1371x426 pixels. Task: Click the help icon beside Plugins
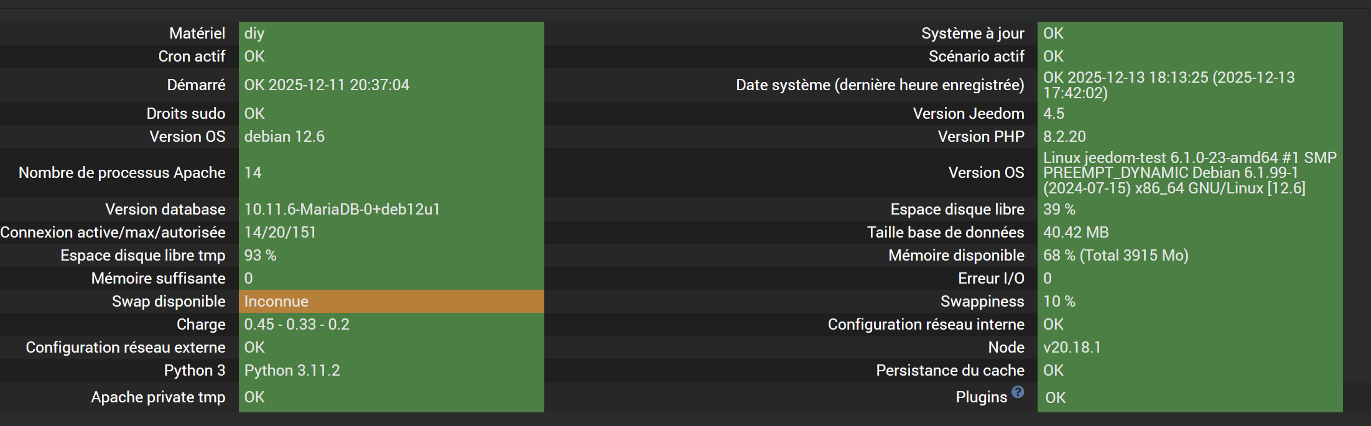pyautogui.click(x=1018, y=392)
